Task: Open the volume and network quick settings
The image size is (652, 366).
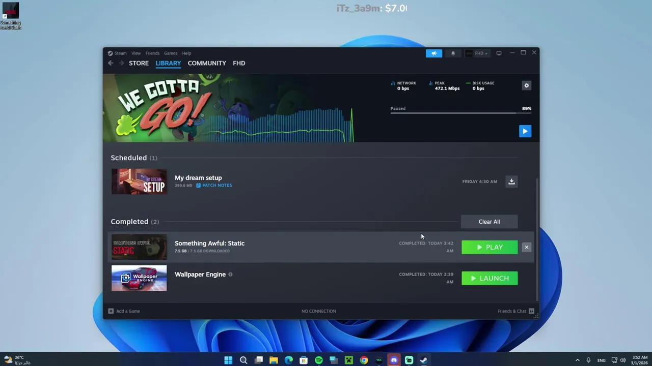Action: coord(618,360)
